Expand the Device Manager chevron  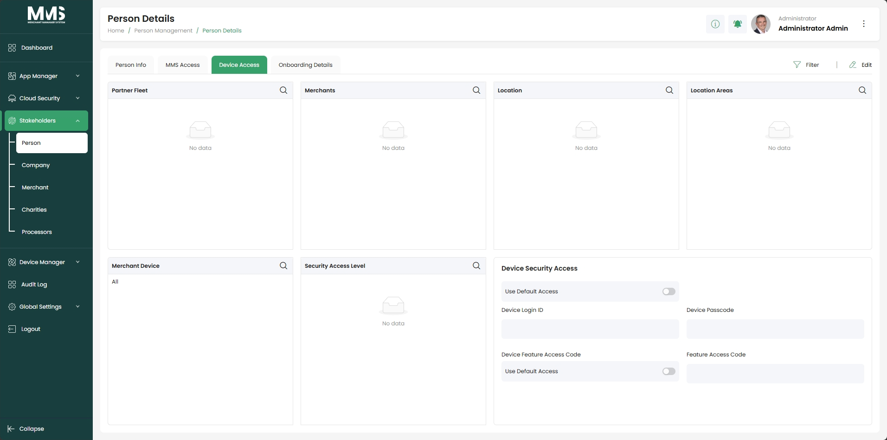[x=77, y=262]
